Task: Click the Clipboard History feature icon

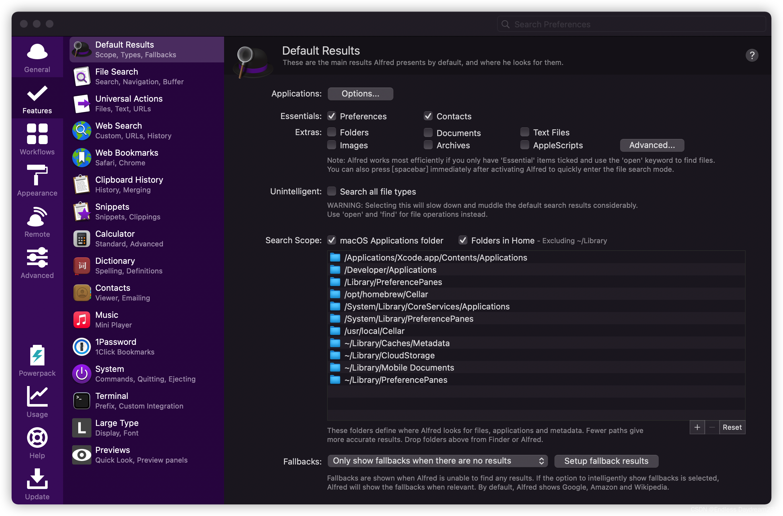Action: (81, 185)
